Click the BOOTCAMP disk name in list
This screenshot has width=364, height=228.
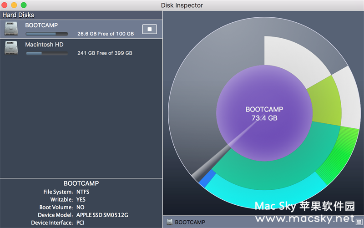(x=41, y=25)
